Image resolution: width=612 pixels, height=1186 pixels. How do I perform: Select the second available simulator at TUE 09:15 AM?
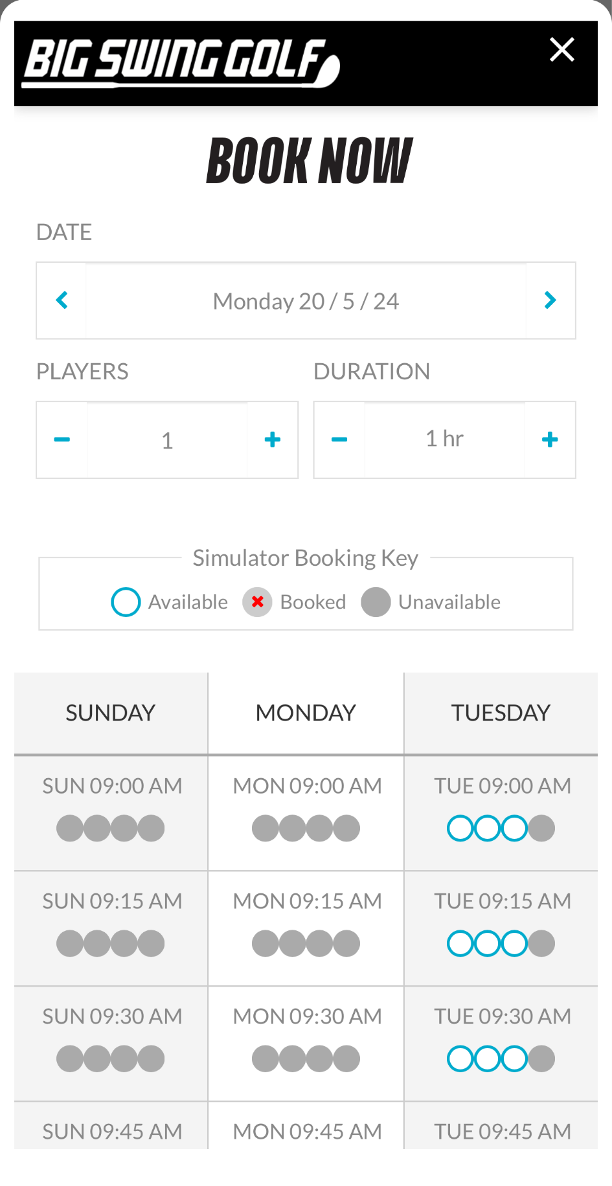click(x=488, y=943)
